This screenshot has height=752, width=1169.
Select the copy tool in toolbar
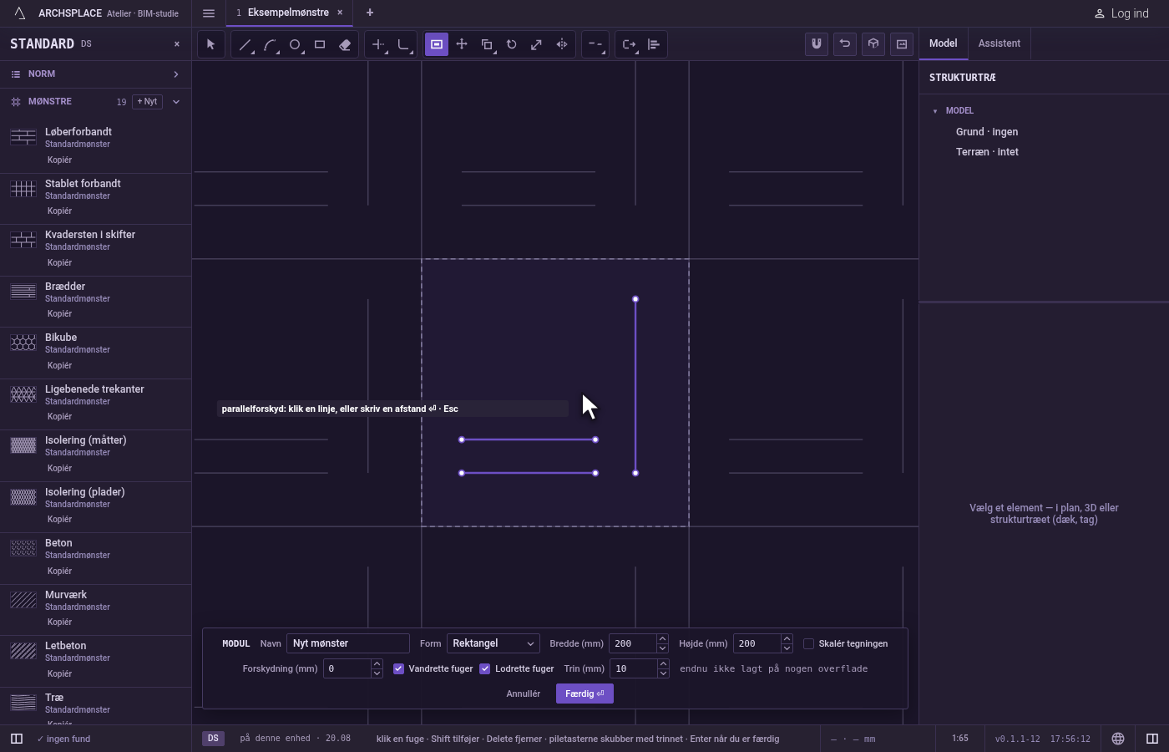pos(487,44)
